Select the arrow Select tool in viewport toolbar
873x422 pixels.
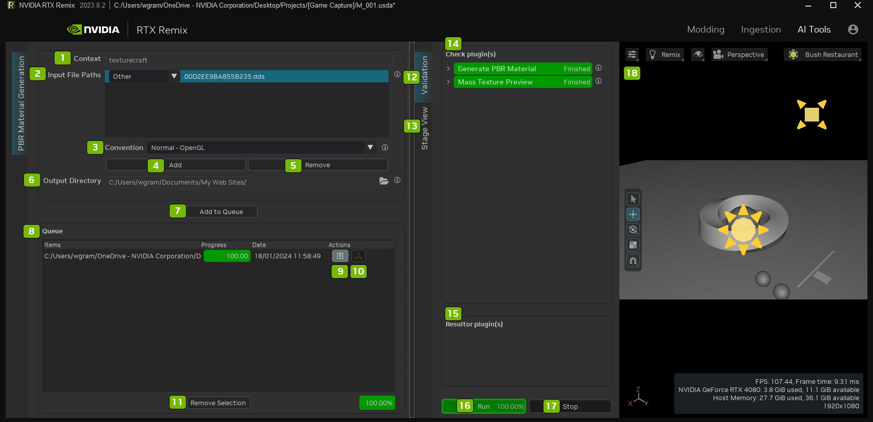click(x=633, y=199)
